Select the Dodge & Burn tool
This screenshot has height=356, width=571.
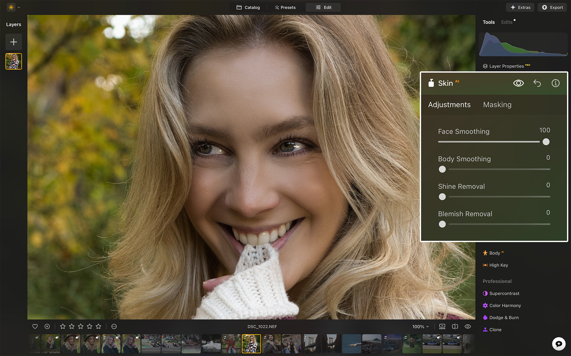[503, 317]
